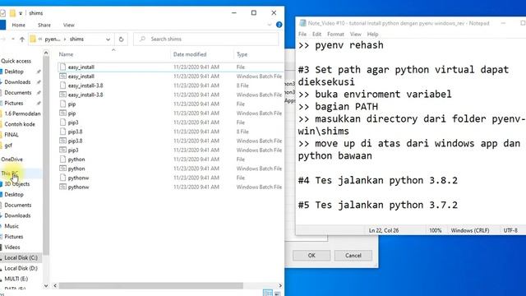Sort files by Name column
The width and height of the screenshot is (526, 296).
point(66,54)
